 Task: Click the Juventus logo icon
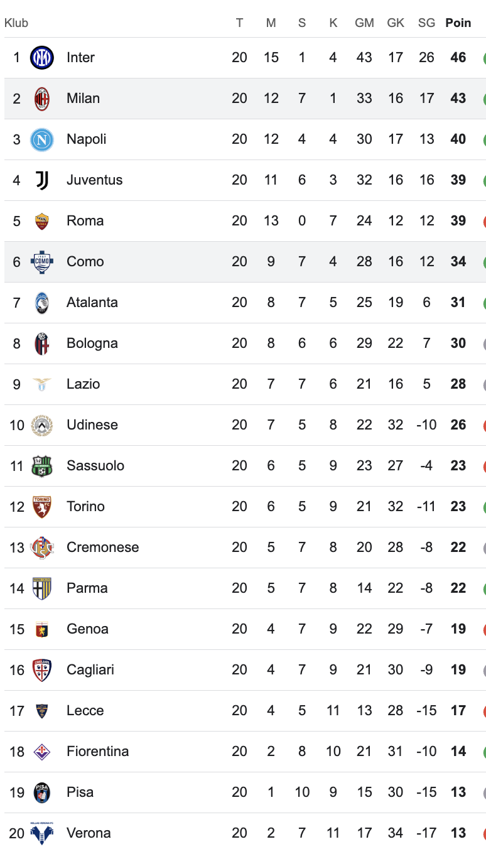[42, 180]
